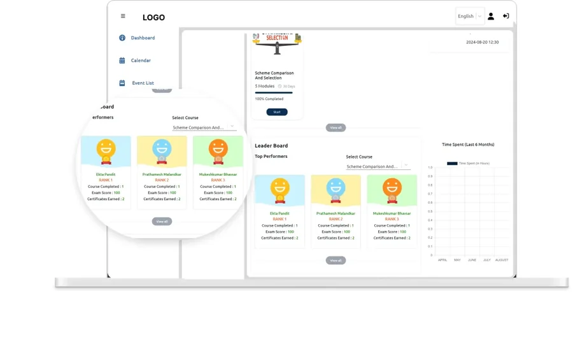Open Calendar in the sidebar

(141, 60)
